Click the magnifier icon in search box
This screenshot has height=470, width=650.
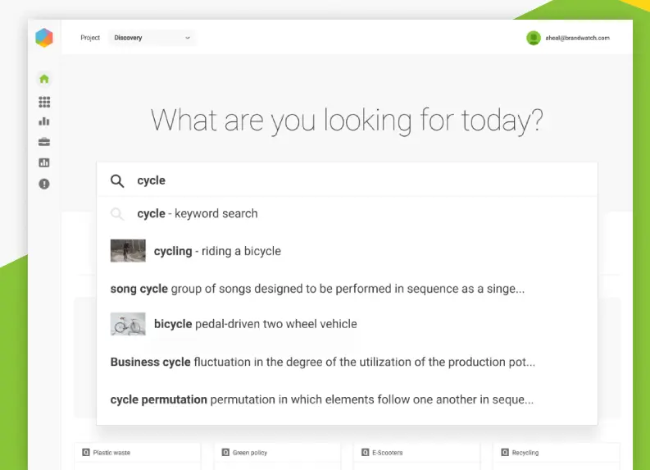[118, 180]
